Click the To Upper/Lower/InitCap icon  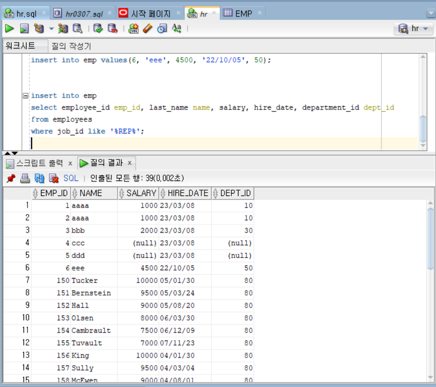176,28
